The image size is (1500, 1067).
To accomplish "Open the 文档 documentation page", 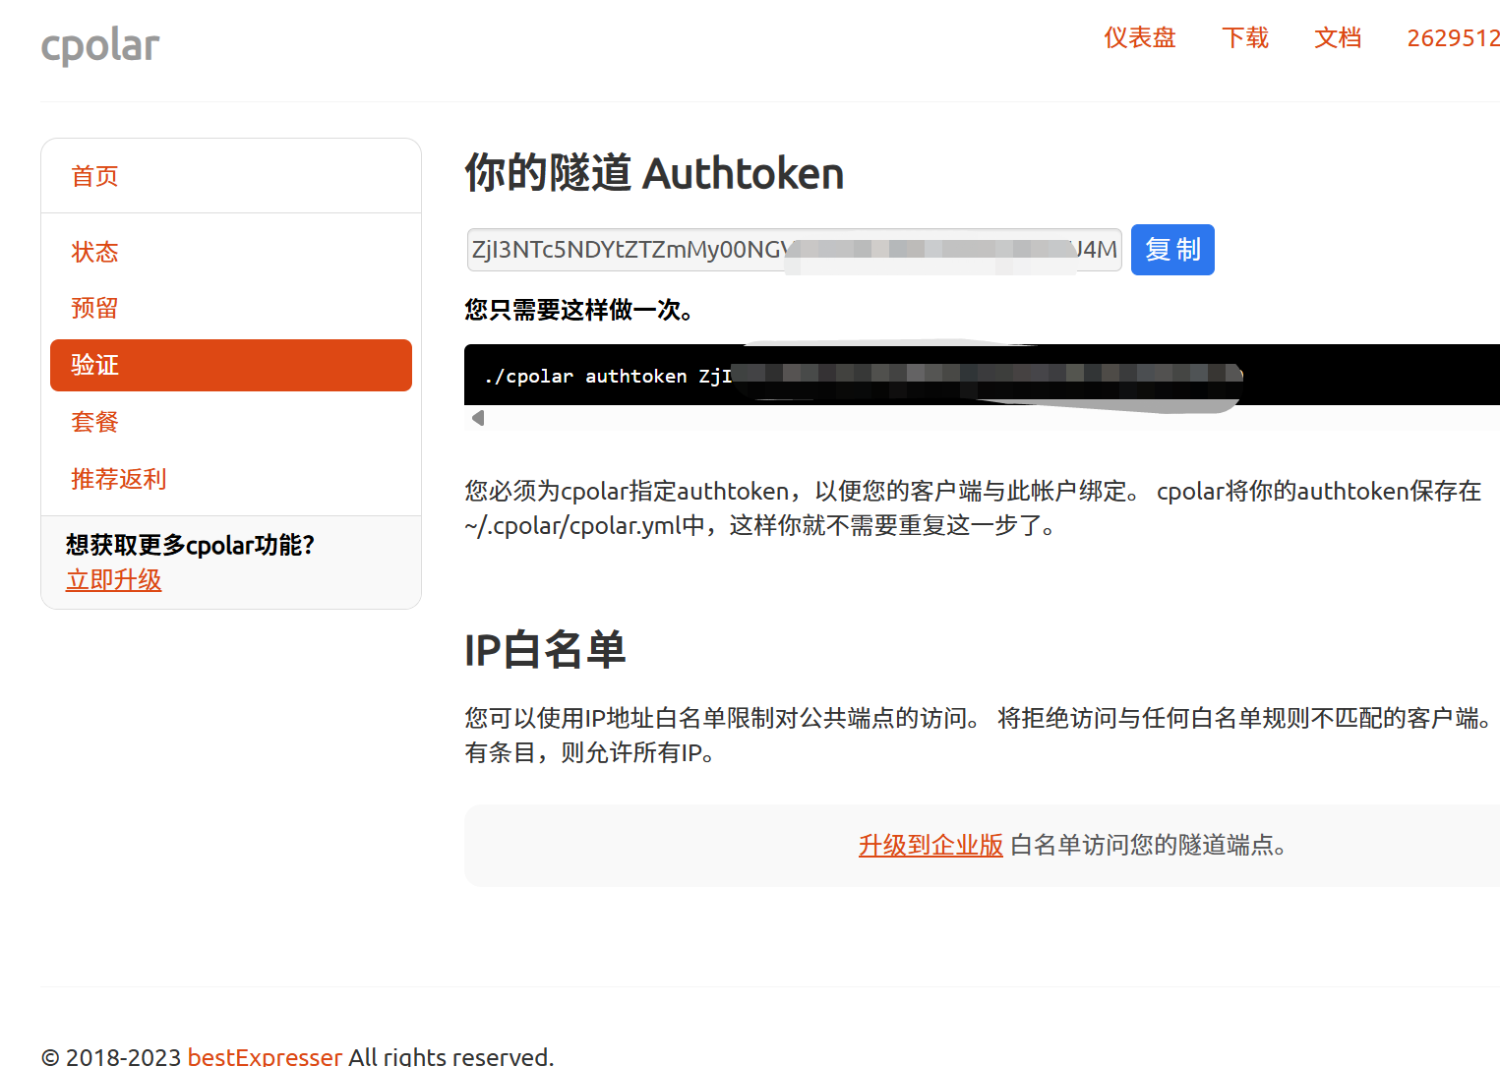I will tap(1338, 37).
